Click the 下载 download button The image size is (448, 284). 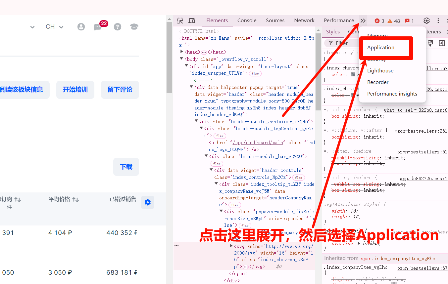126,167
